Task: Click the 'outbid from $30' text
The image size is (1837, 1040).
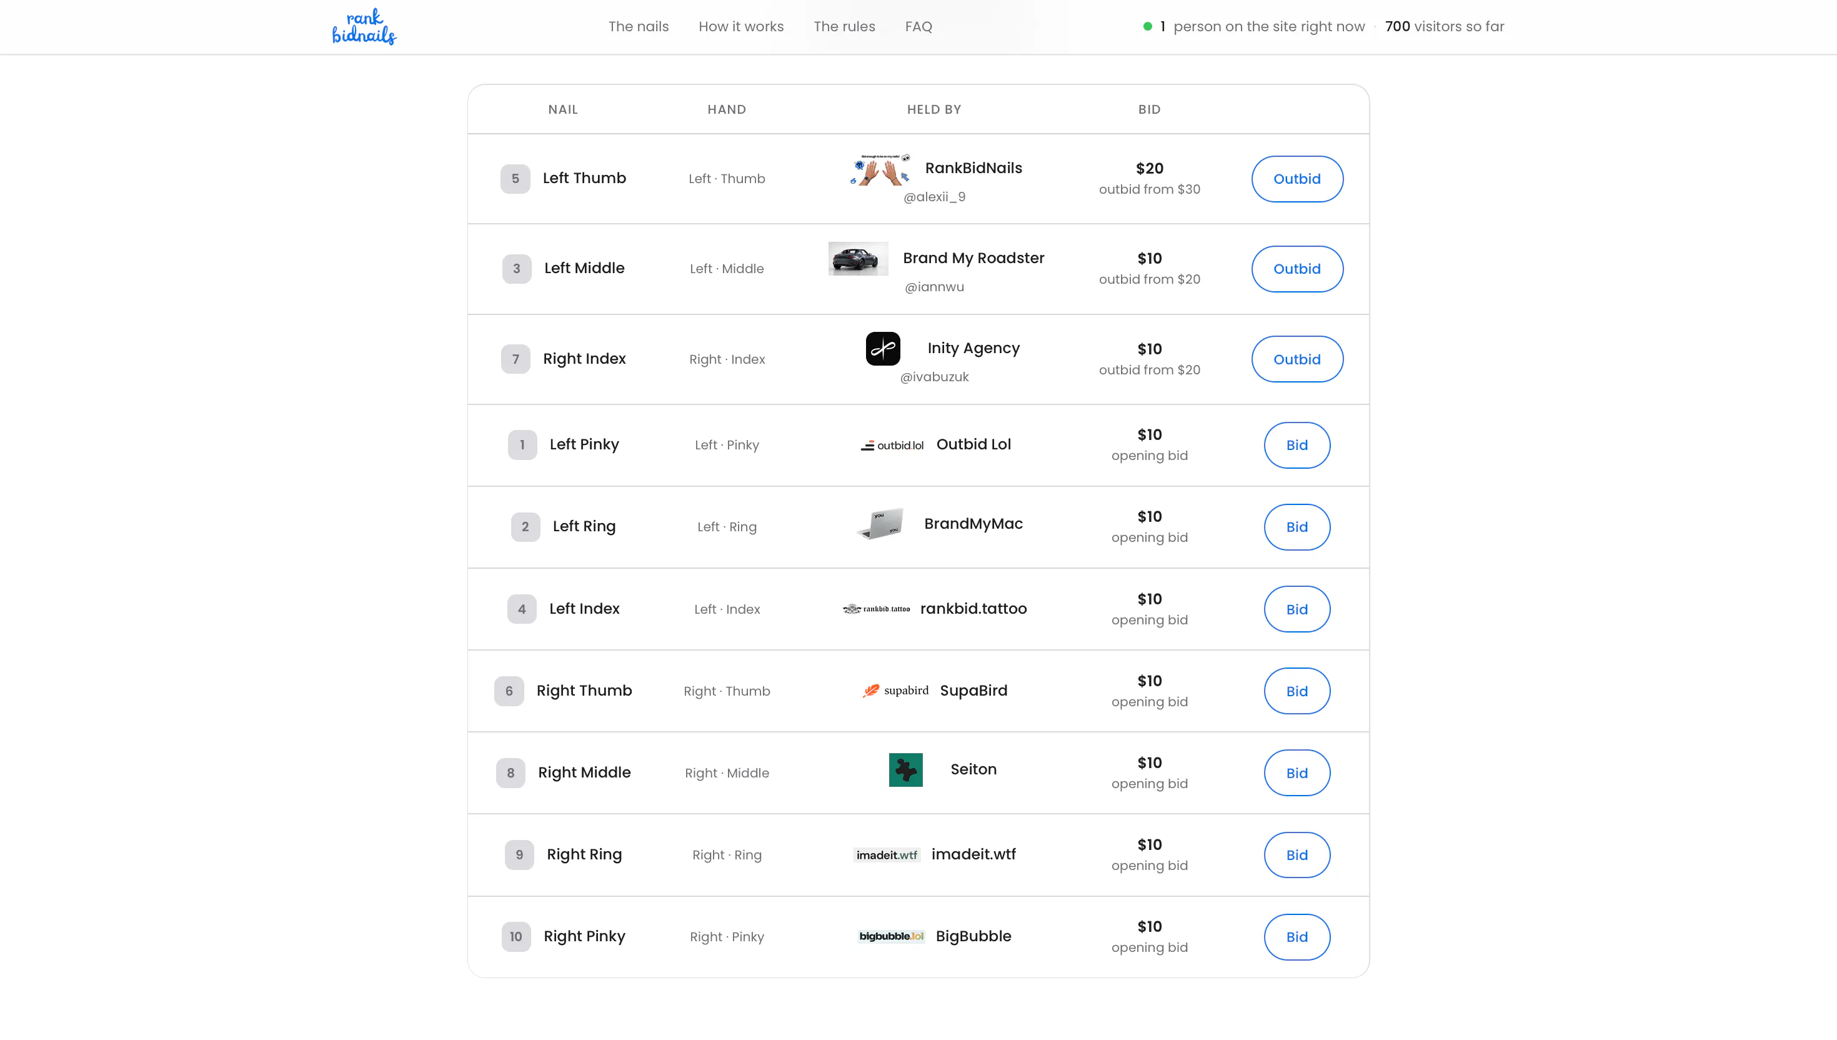Action: pyautogui.click(x=1150, y=189)
